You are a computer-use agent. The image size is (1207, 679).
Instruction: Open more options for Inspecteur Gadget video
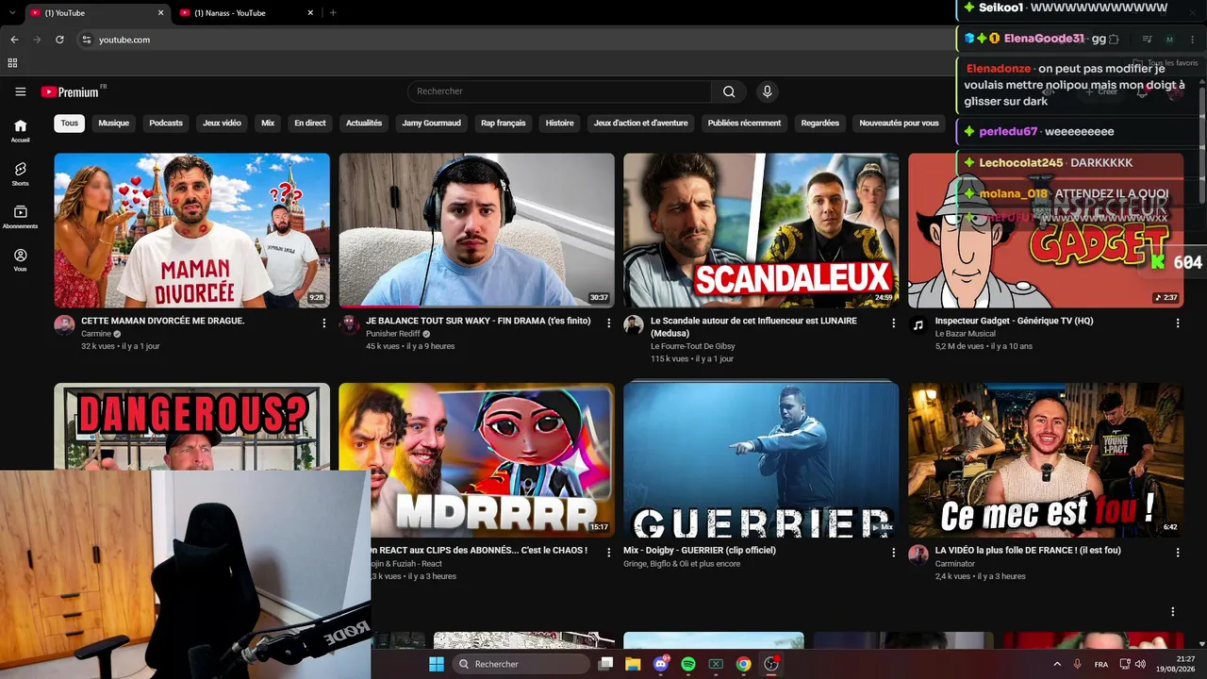(1178, 323)
